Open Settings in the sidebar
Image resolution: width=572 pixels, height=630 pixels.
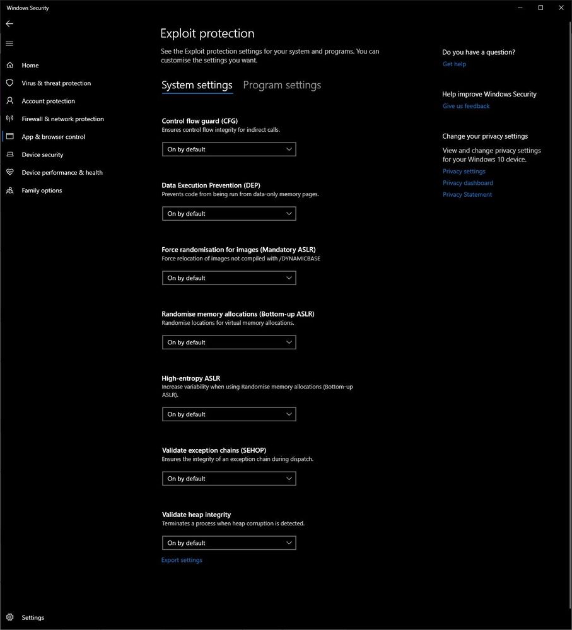coord(33,617)
